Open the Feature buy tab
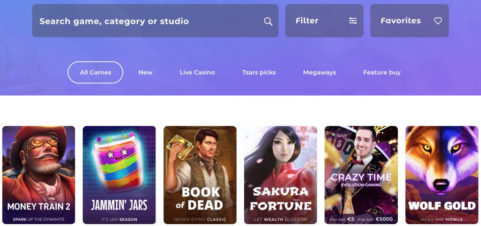This screenshot has height=226, width=481. pos(382,73)
